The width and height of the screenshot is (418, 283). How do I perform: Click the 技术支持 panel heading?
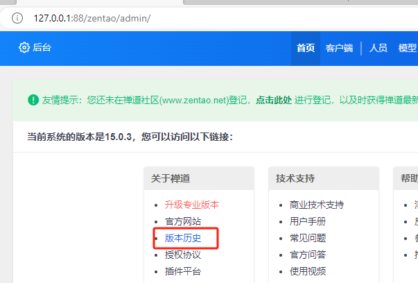295,178
